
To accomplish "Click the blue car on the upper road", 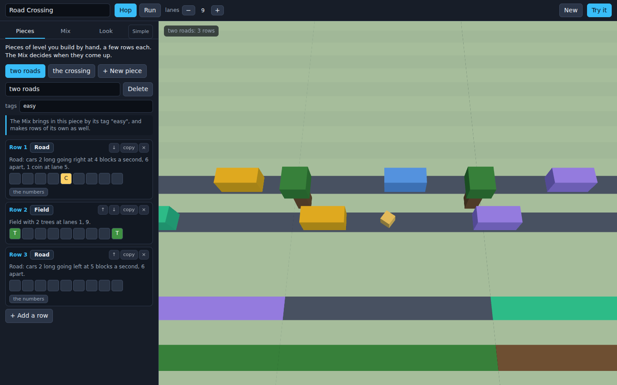I will (405, 180).
